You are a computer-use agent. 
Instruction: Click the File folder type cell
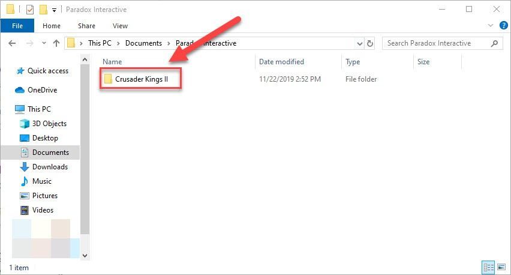tap(361, 79)
